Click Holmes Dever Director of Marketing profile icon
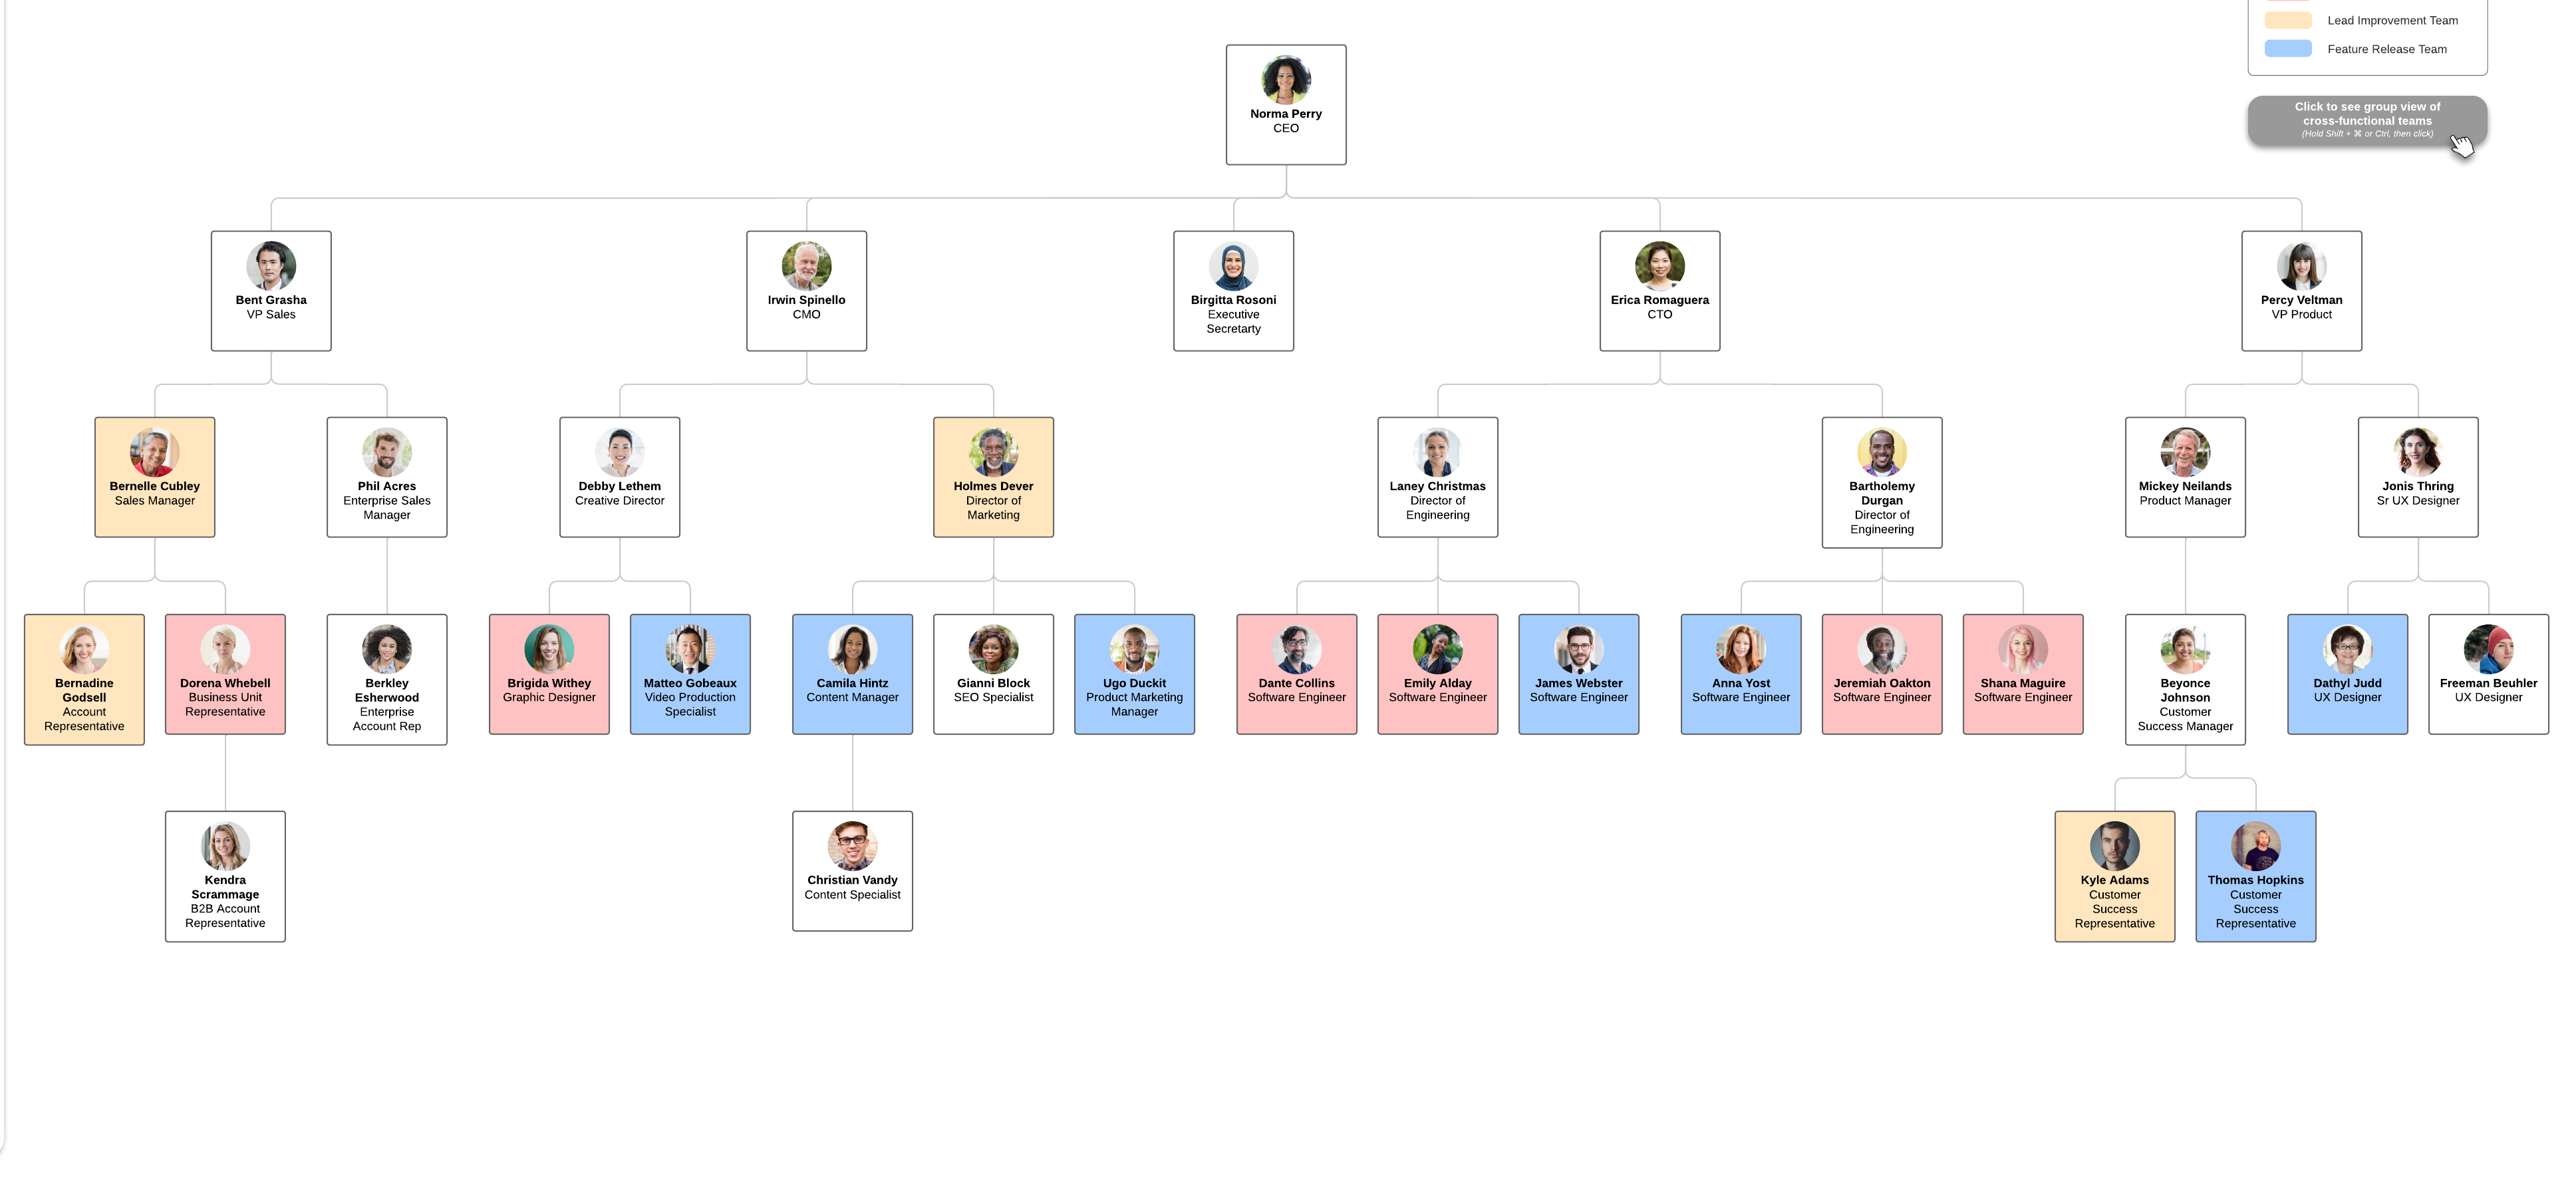The image size is (2576, 1185). [x=994, y=450]
